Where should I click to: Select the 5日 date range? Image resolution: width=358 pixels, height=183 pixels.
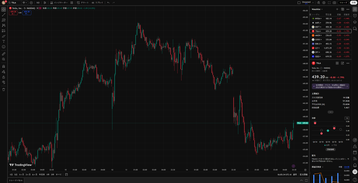coord(16,175)
